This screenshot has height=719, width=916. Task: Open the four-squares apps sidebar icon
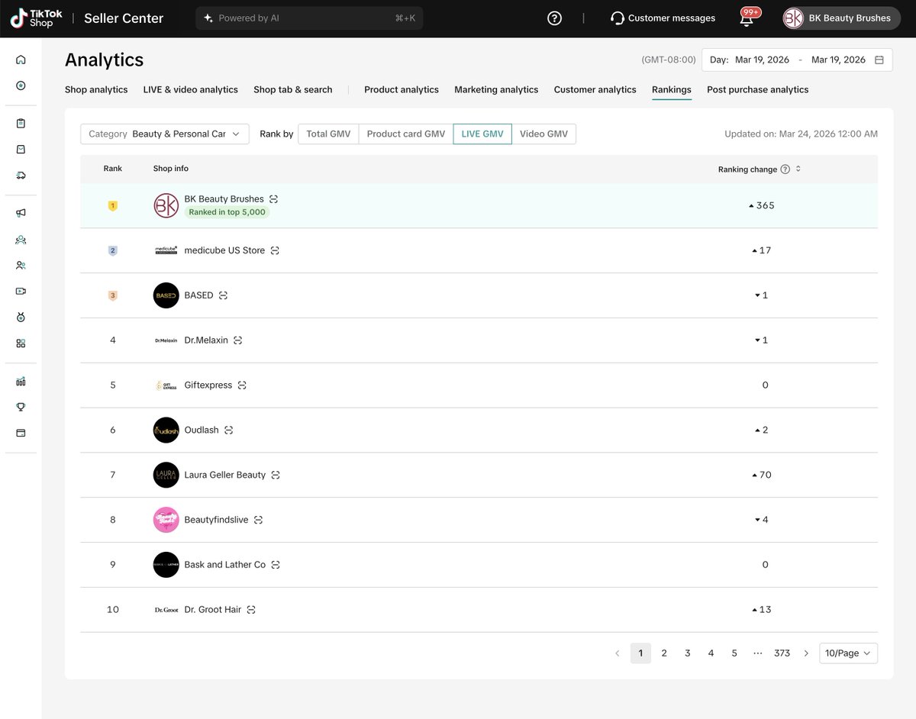(21, 343)
